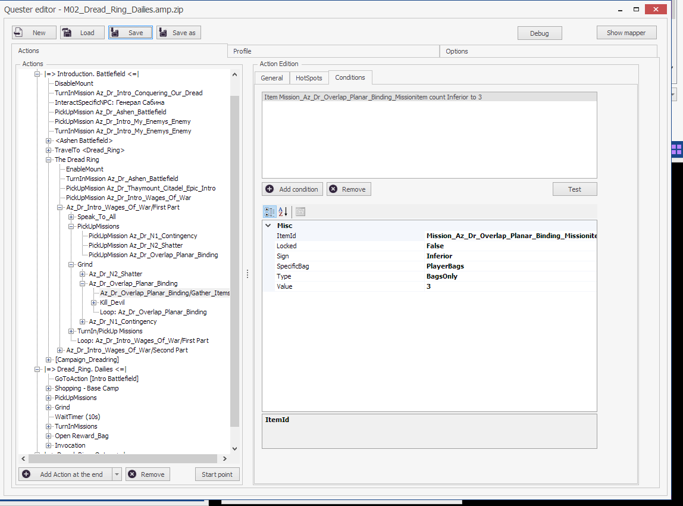This screenshot has width=683, height=506.
Task: Expand Shopping - Base Camp node
Action: pos(49,388)
